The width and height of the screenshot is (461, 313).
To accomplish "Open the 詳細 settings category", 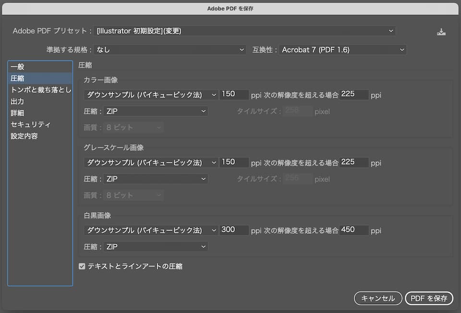I will 17,113.
